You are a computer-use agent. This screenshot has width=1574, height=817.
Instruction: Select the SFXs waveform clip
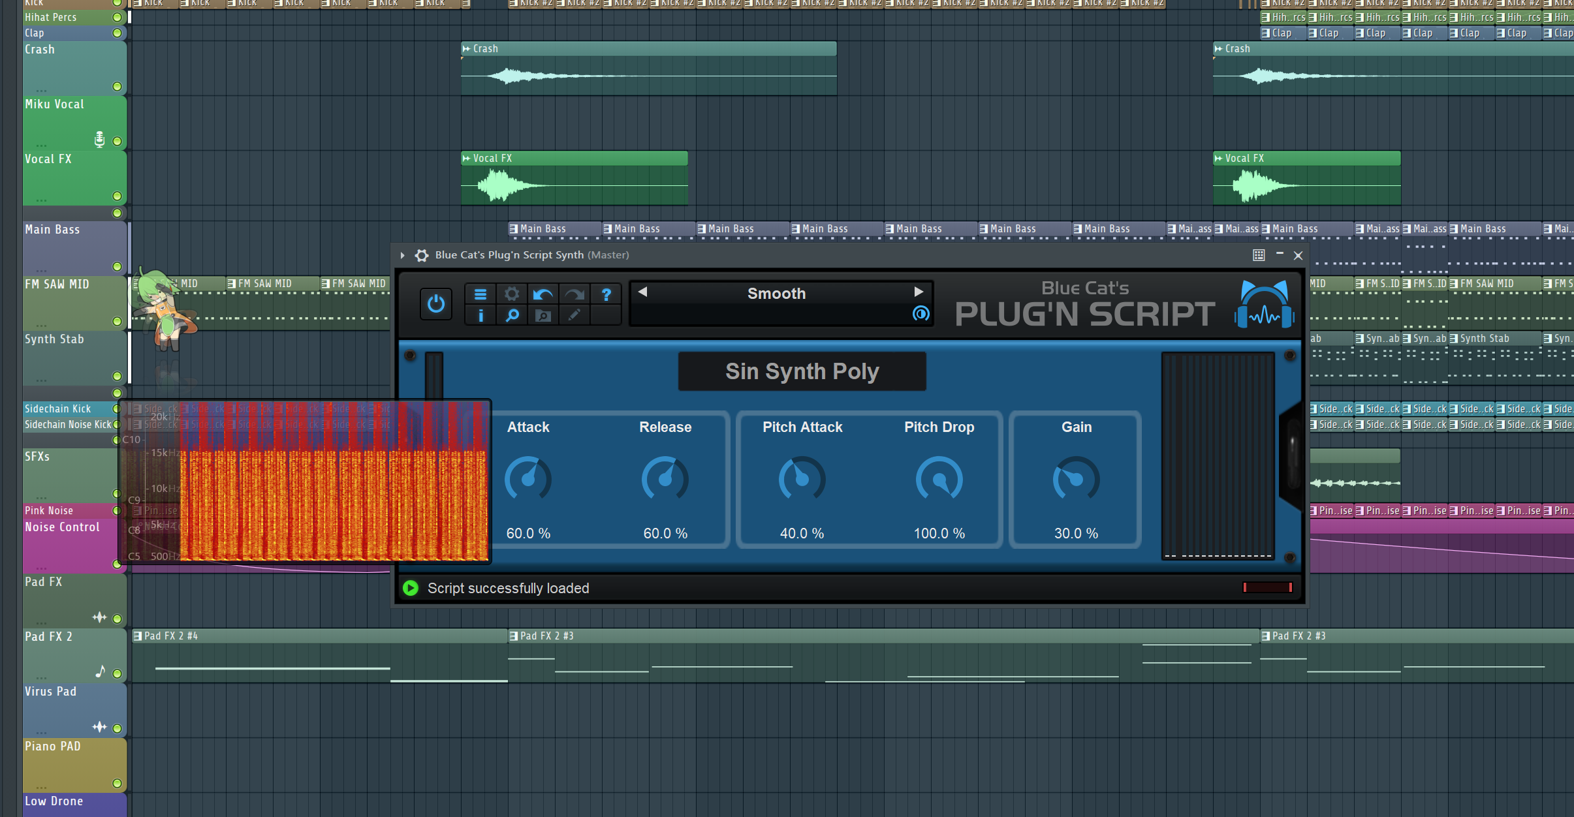(1355, 475)
